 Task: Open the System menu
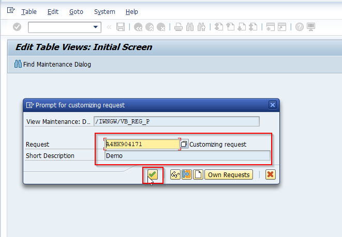click(x=105, y=12)
